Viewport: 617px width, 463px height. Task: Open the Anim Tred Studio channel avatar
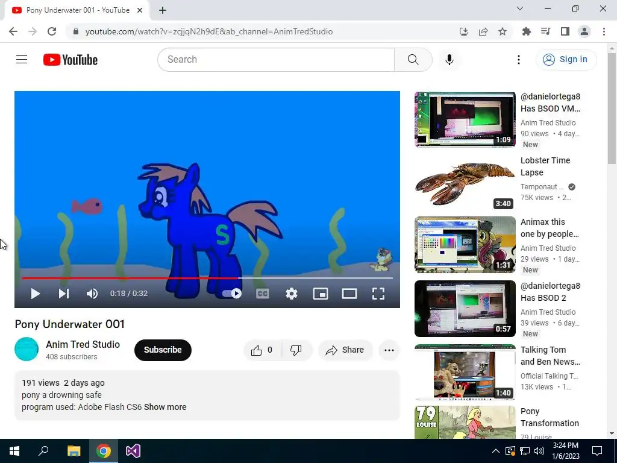(27, 349)
